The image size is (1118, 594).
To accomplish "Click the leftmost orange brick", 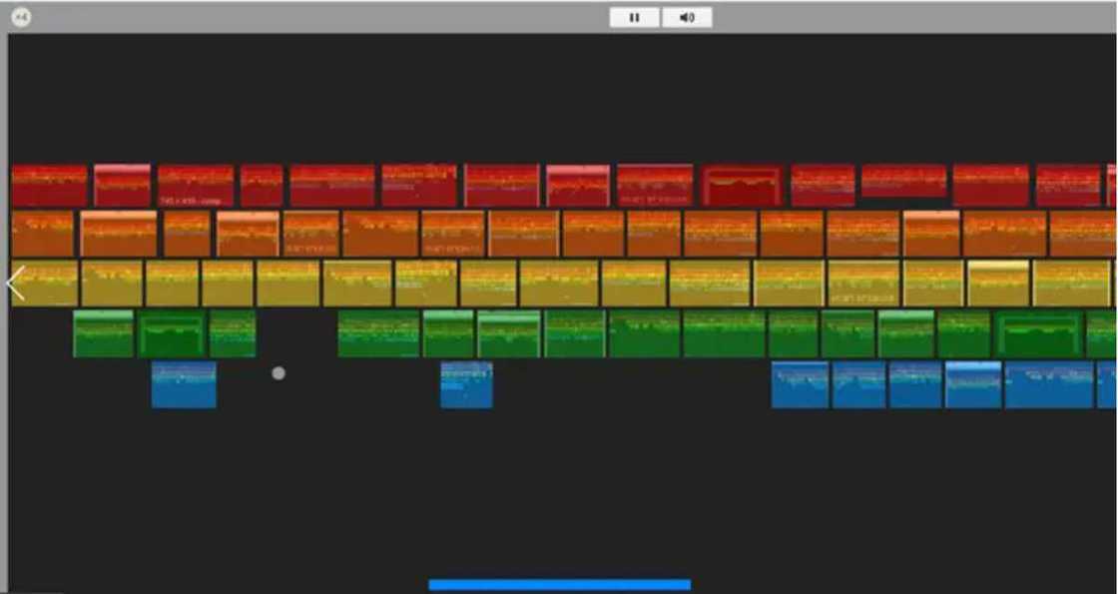I will [x=43, y=234].
